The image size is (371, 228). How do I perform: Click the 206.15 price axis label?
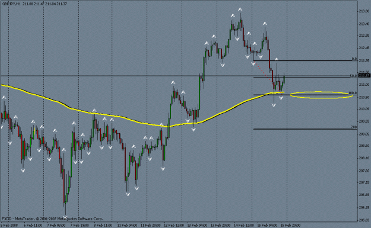[x=364, y=207]
